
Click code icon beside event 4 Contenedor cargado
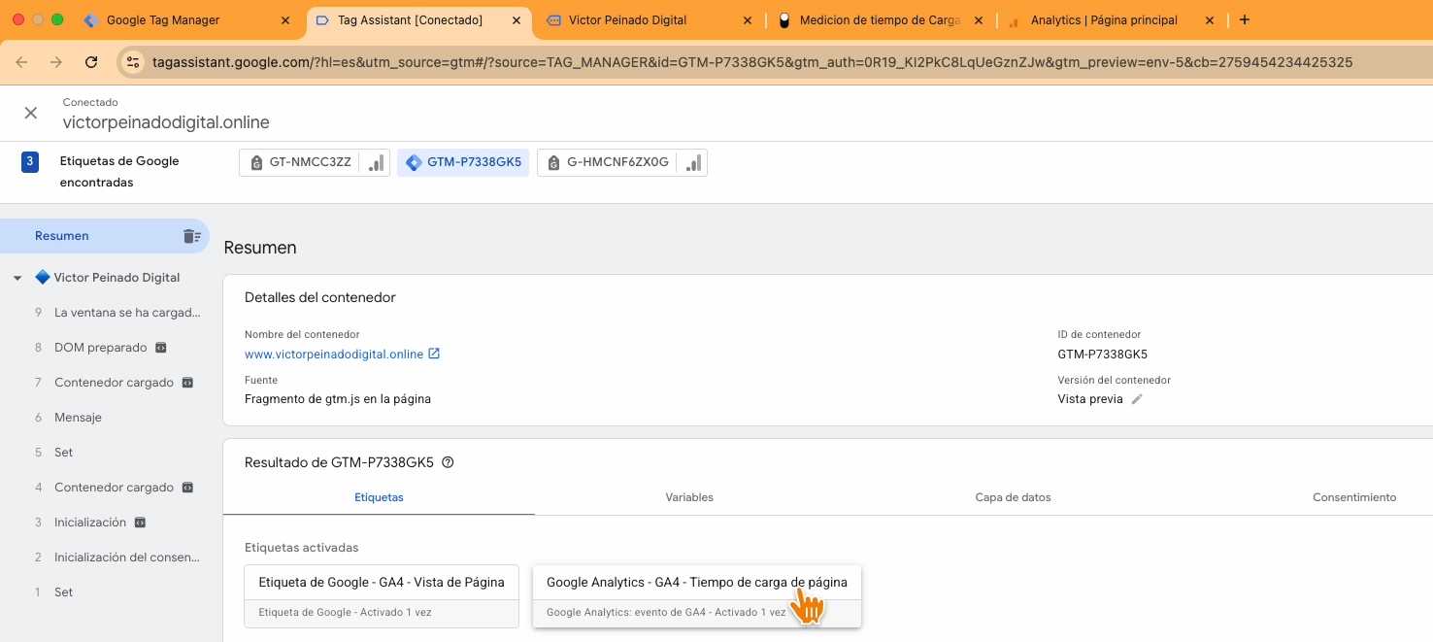(188, 488)
